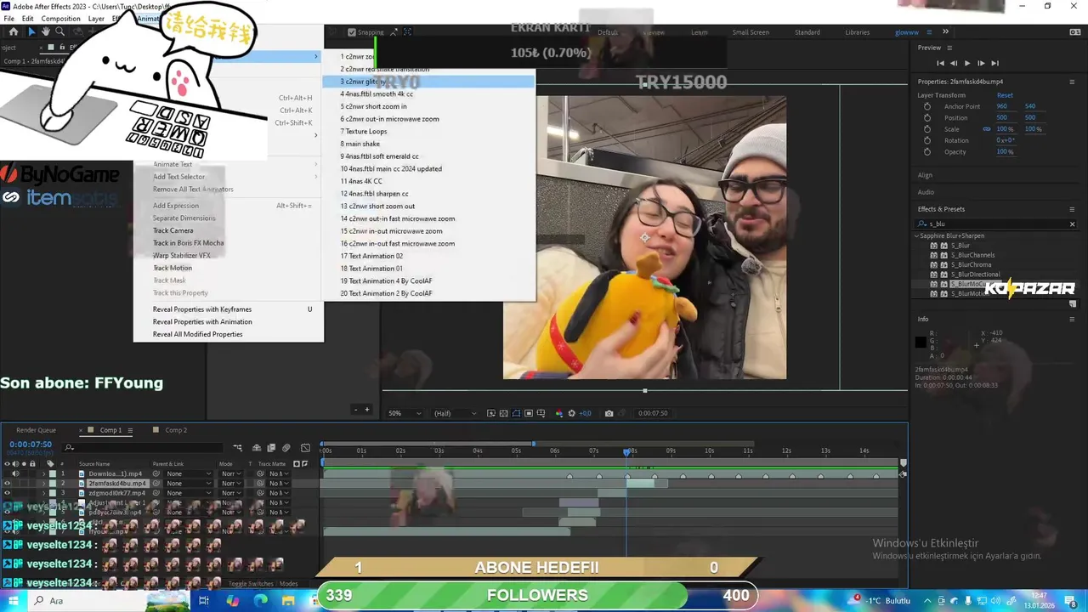Click current time 0:00:07:50 display
This screenshot has height=612, width=1088.
[x=31, y=445]
